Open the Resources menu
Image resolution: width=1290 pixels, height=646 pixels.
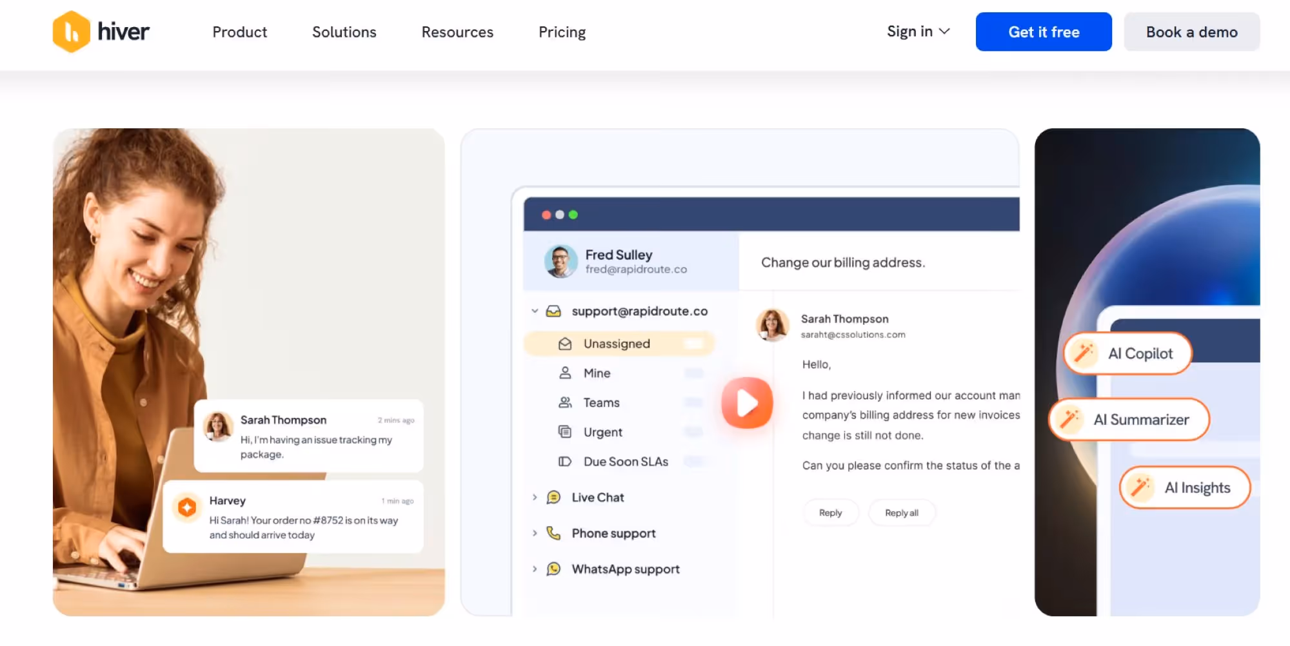(x=457, y=32)
